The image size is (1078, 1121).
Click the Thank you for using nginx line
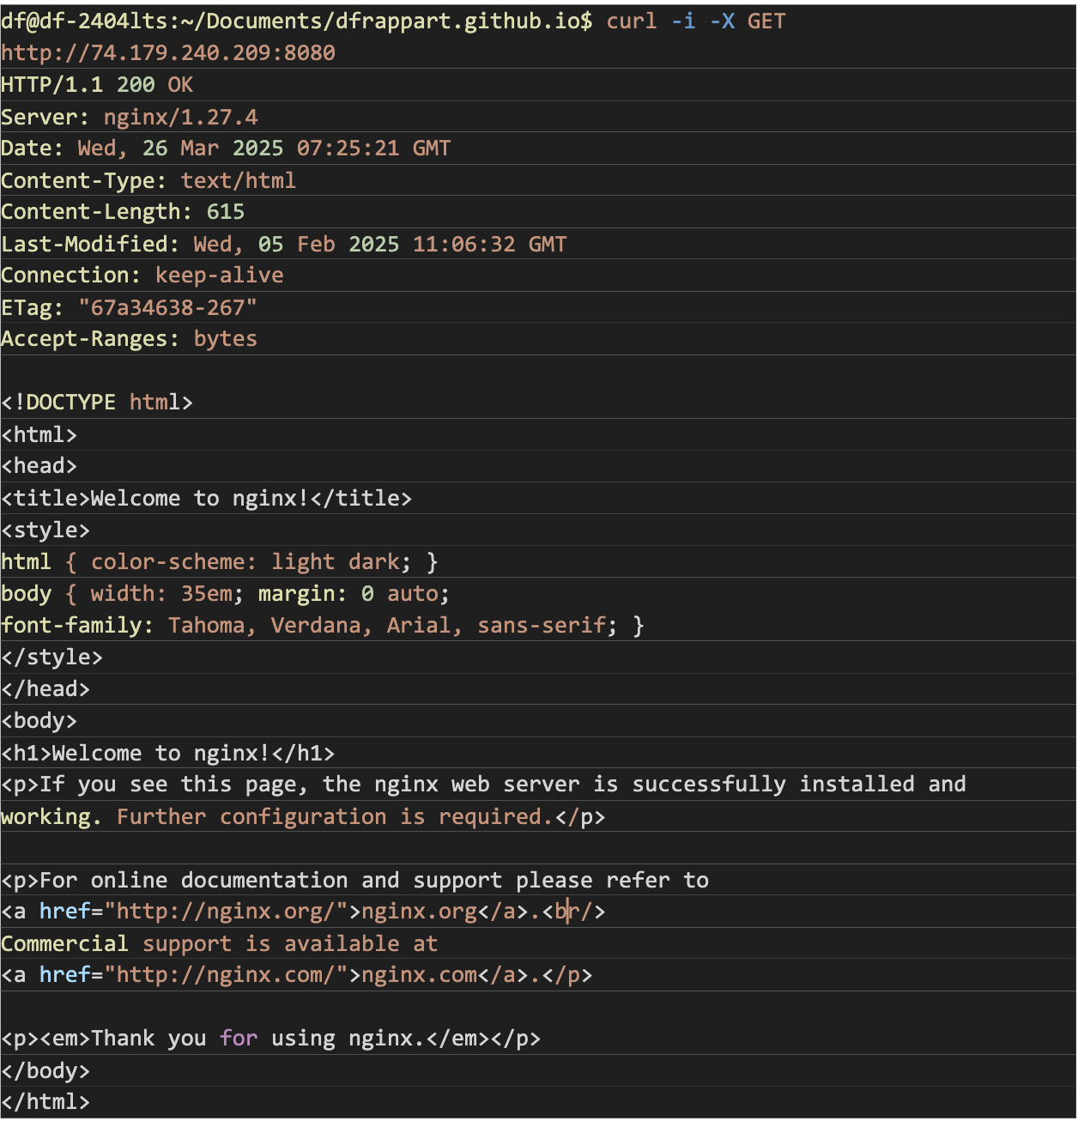coord(270,1039)
